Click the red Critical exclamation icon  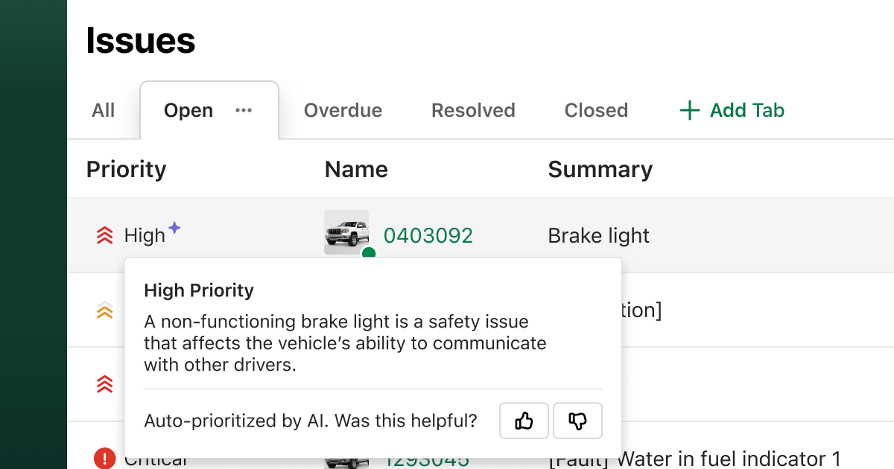click(x=105, y=458)
